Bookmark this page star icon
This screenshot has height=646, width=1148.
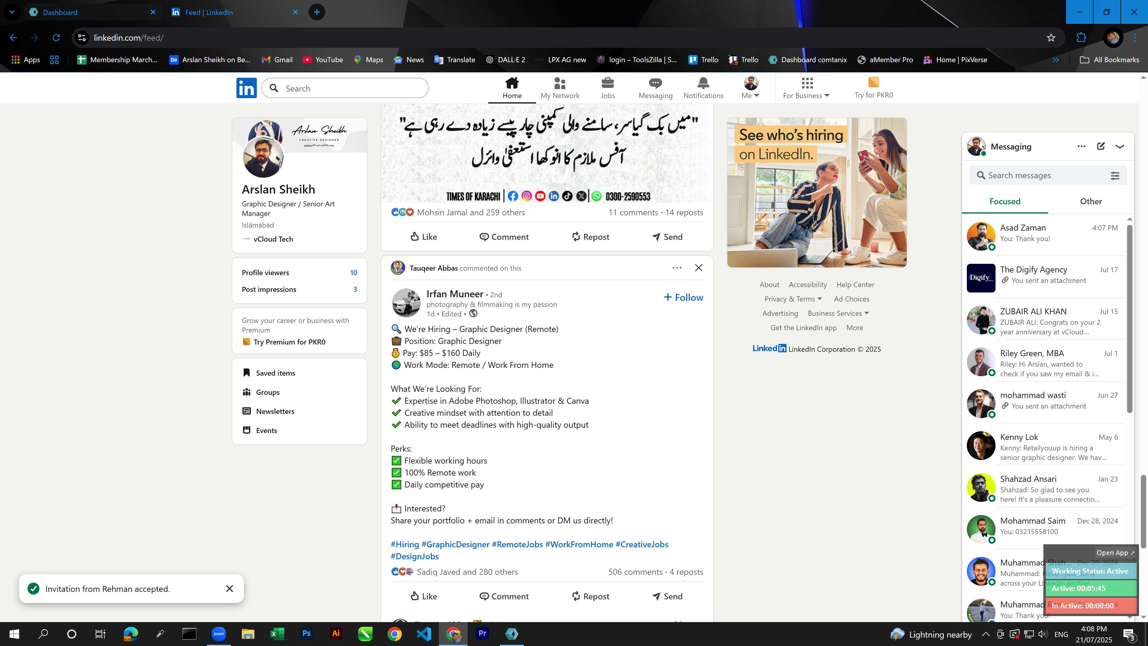pyautogui.click(x=1051, y=38)
